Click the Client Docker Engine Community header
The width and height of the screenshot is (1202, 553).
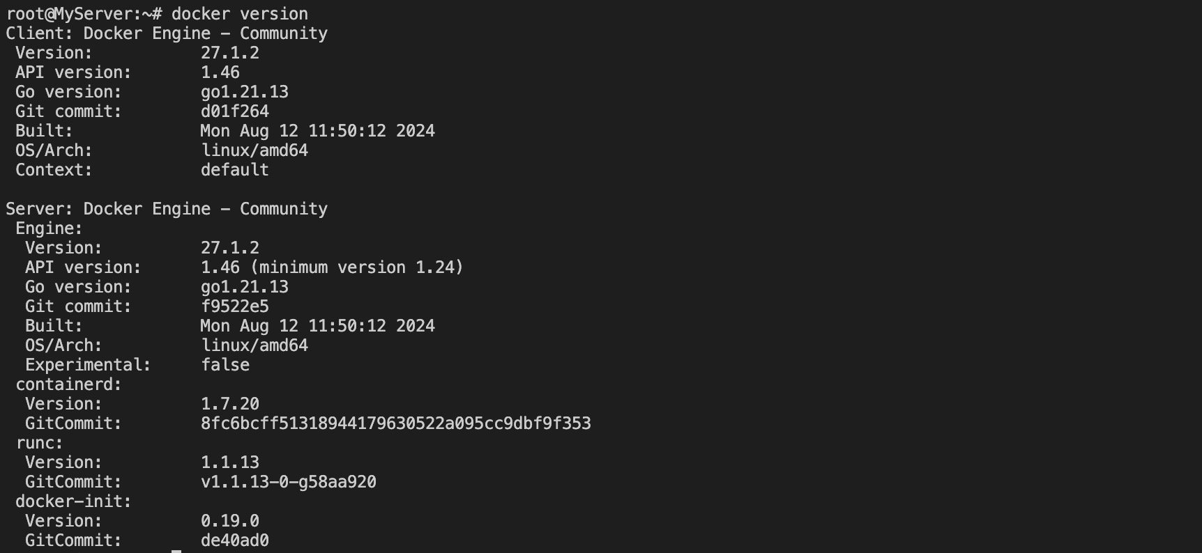pos(167,33)
